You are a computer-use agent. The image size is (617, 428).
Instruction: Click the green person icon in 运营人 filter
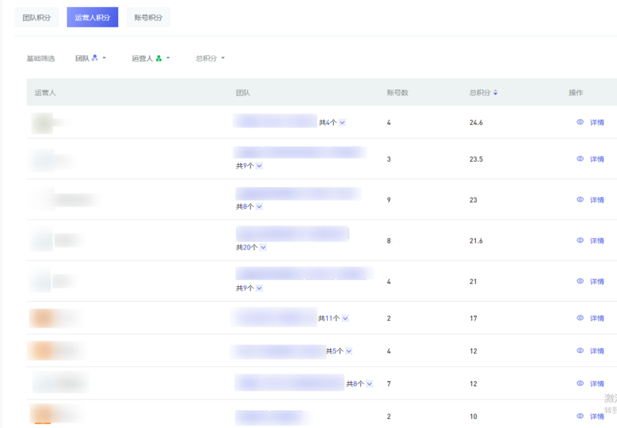159,58
